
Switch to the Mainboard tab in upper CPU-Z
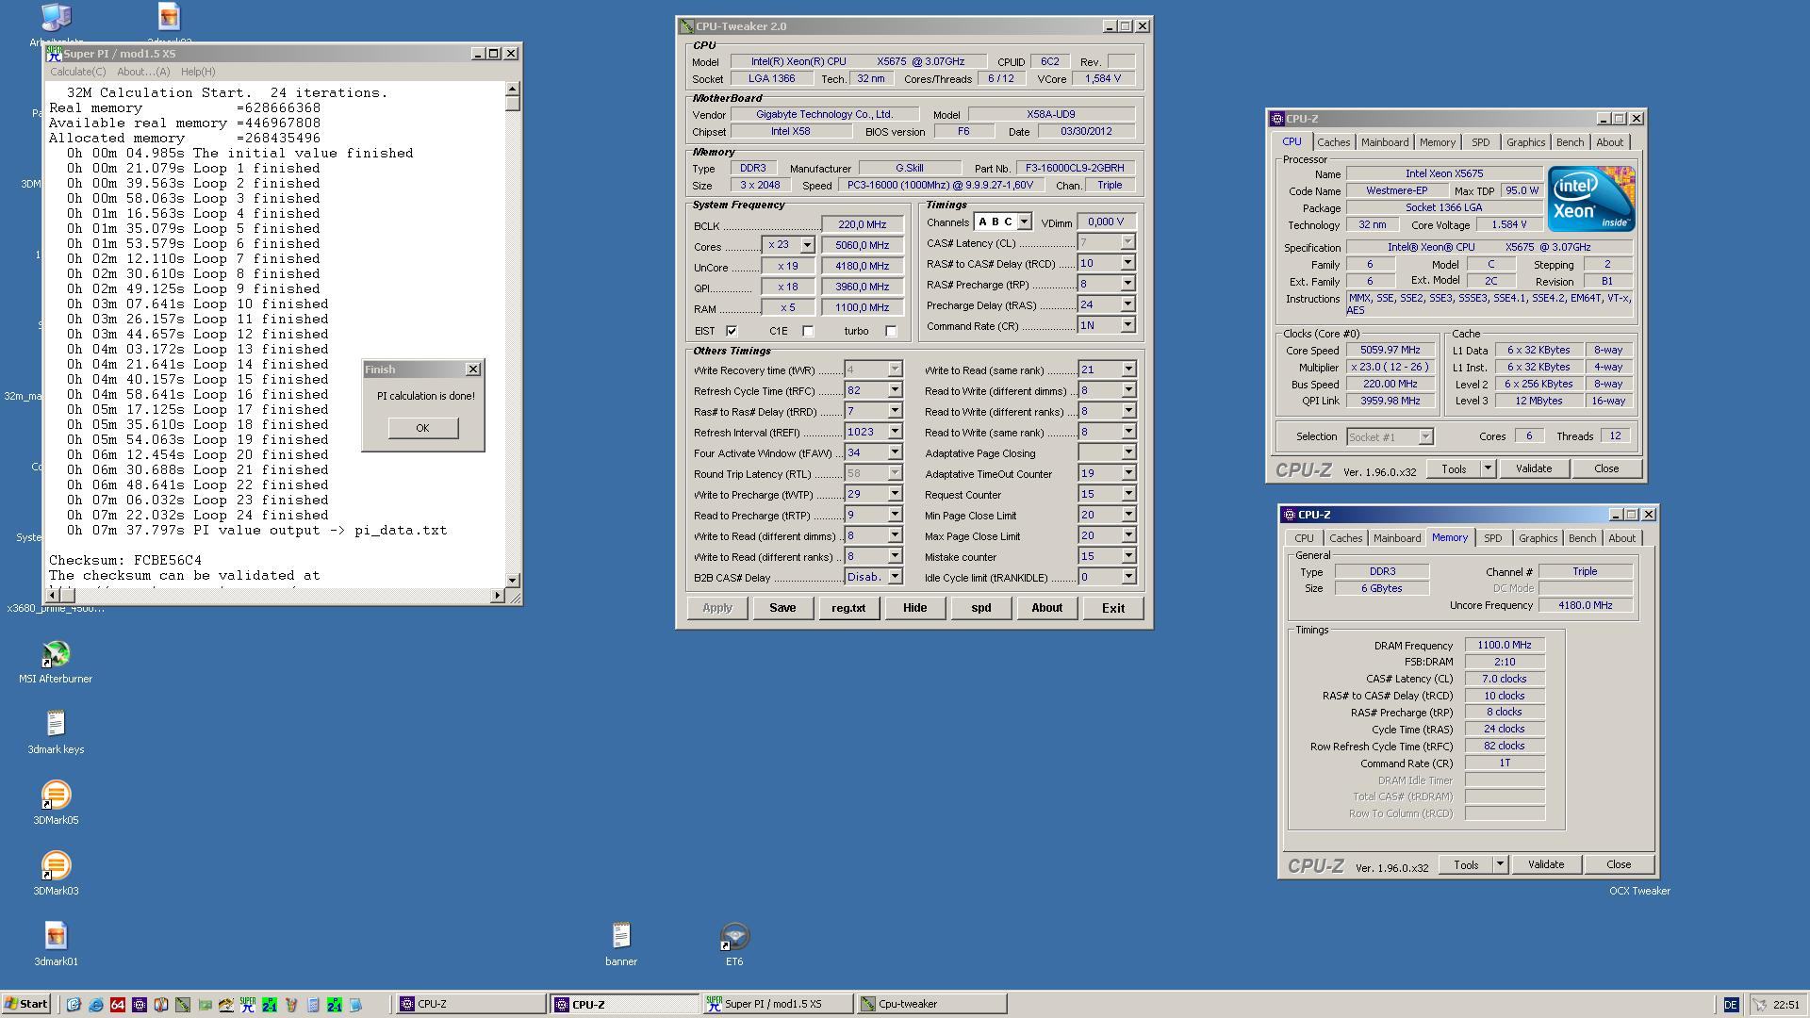click(1384, 142)
